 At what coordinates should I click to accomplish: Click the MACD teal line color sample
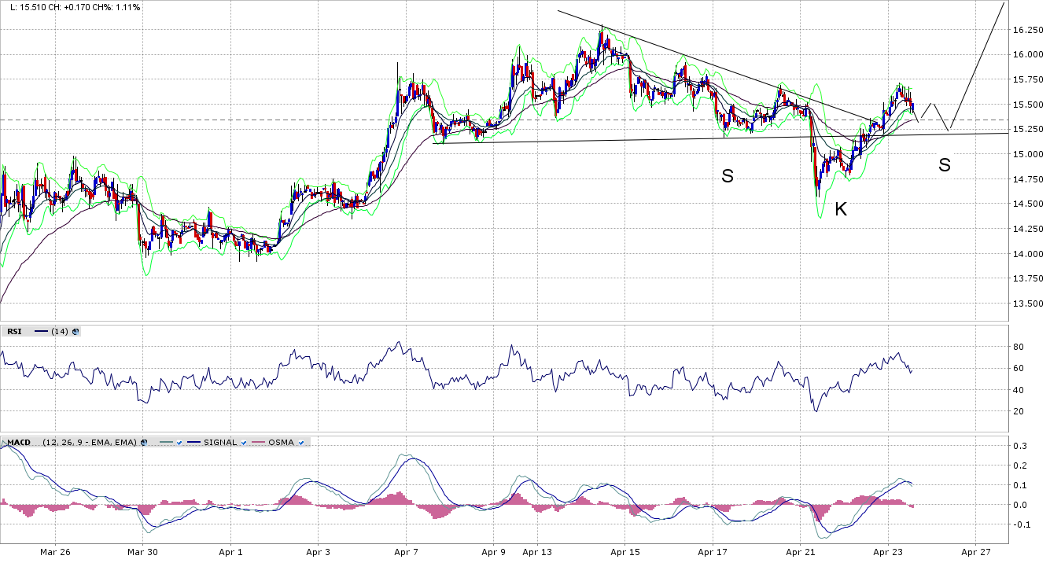point(166,443)
